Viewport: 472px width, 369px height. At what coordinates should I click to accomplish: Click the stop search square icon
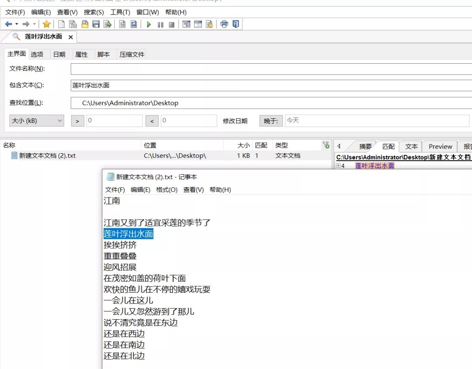(x=172, y=24)
